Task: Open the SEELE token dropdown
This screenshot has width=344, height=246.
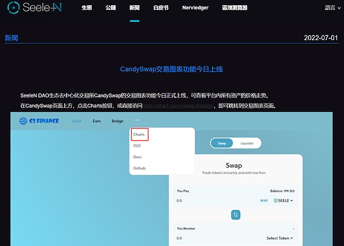Action: tap(283, 200)
